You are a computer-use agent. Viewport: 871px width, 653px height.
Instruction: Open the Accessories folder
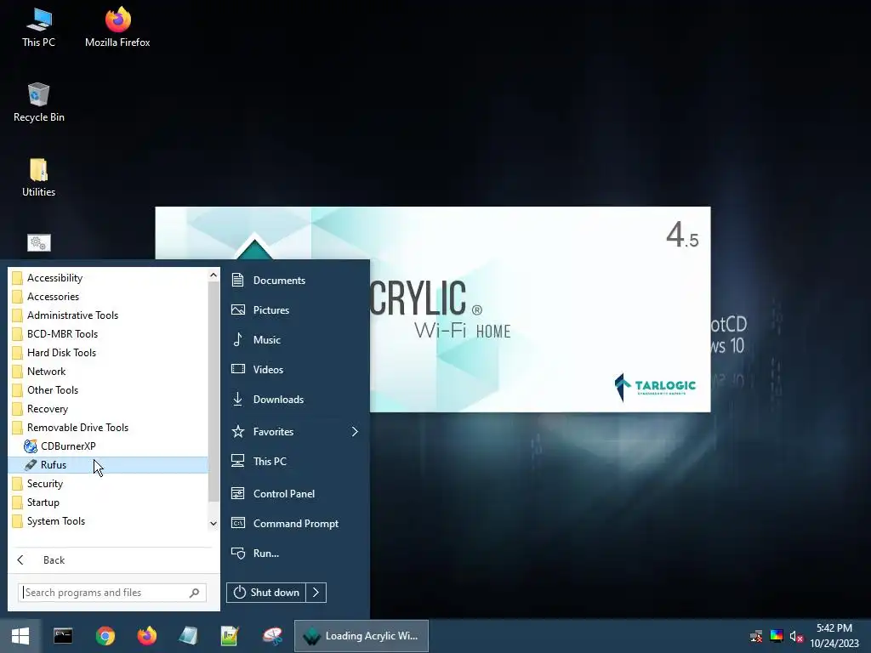[108, 297]
